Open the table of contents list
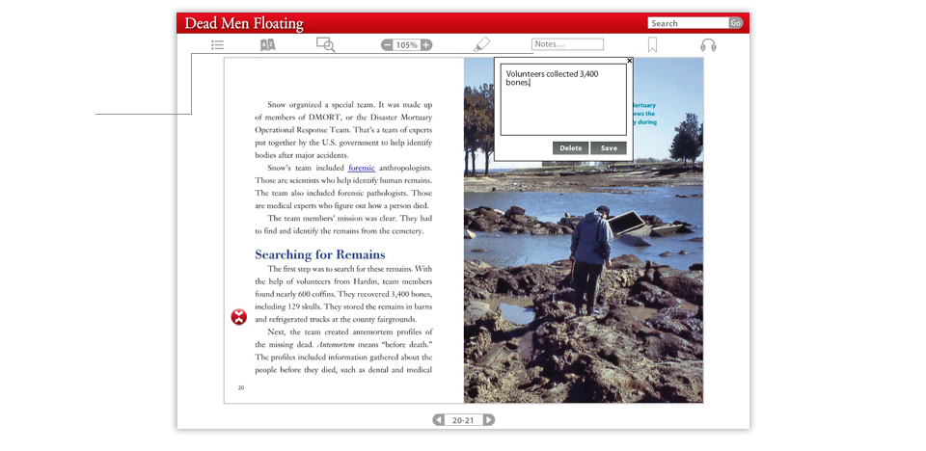This screenshot has width=926, height=451. tap(218, 44)
